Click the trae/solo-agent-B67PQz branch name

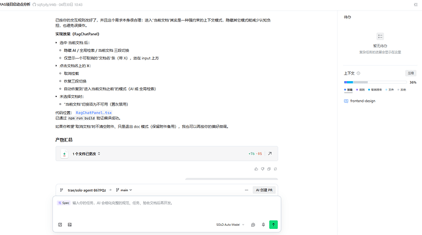tap(87, 190)
